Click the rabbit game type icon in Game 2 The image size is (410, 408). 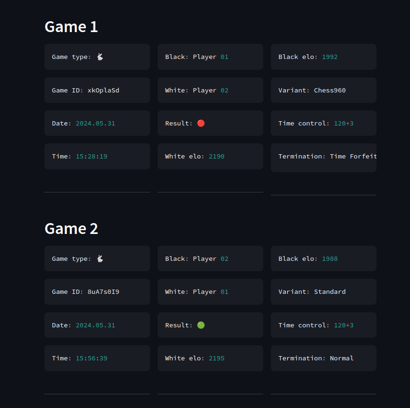[x=100, y=258]
